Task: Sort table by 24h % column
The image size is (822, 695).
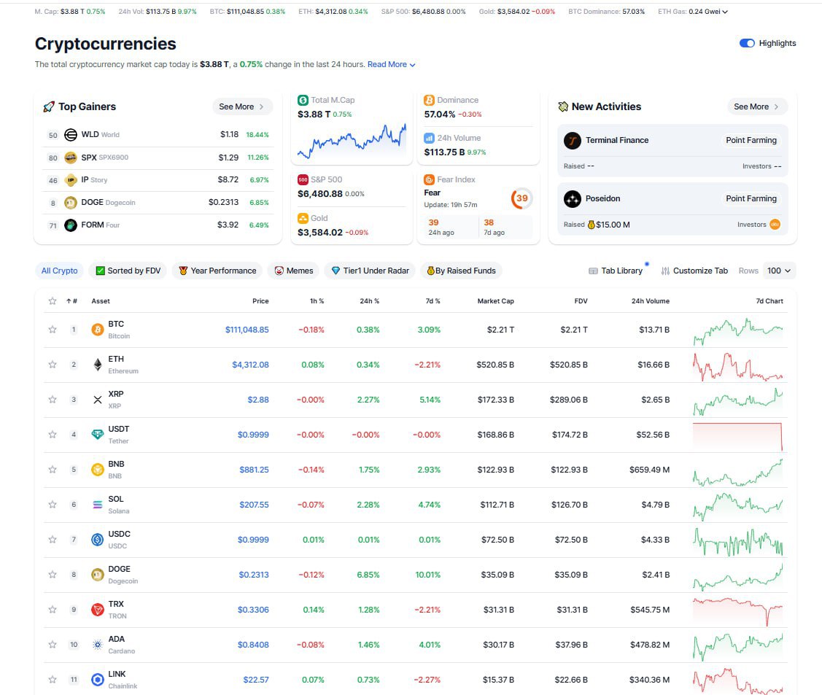Action: pyautogui.click(x=369, y=301)
